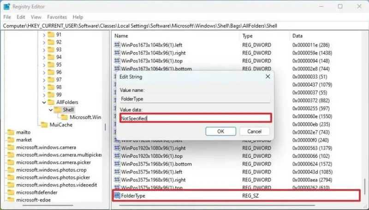Open the View menu
Viewport: 369px width, 210px height.
36,17
